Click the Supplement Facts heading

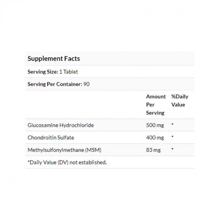coord(54,59)
